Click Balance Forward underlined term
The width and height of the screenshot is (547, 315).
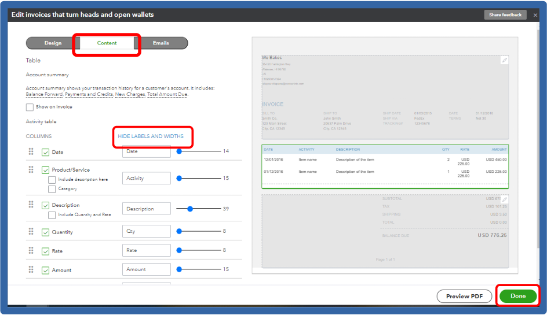[44, 94]
